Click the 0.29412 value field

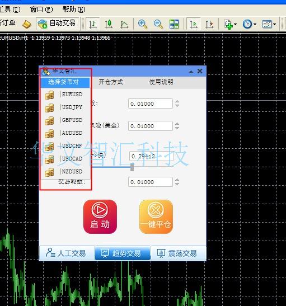[x=152, y=156]
